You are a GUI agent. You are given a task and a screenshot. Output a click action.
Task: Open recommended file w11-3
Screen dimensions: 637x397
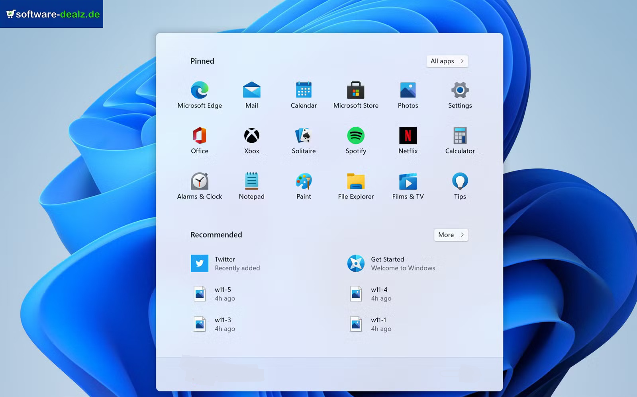pos(214,324)
